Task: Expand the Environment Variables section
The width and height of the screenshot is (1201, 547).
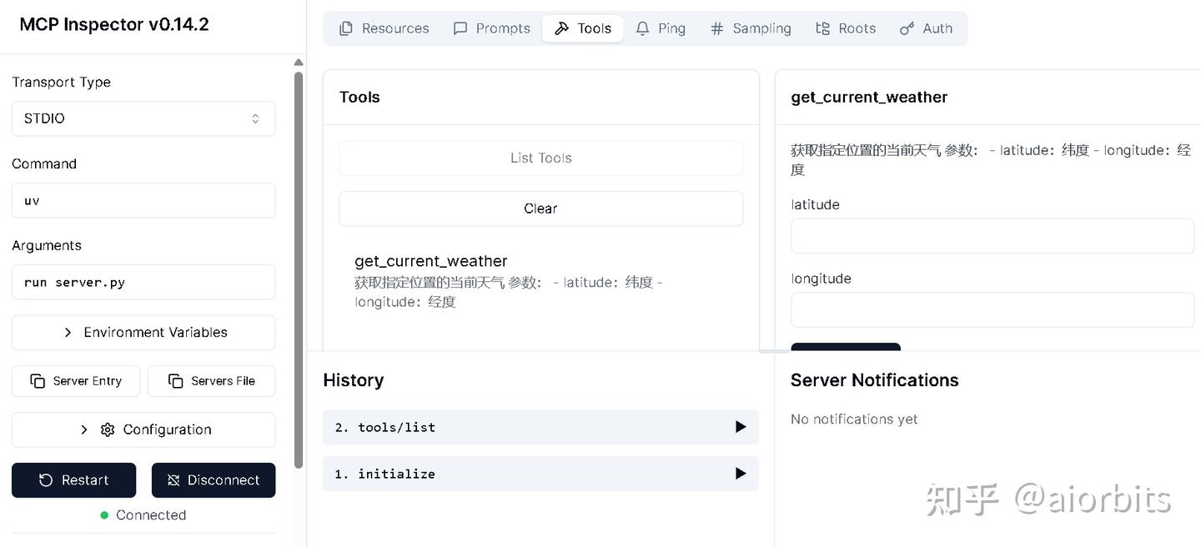Action: [143, 332]
